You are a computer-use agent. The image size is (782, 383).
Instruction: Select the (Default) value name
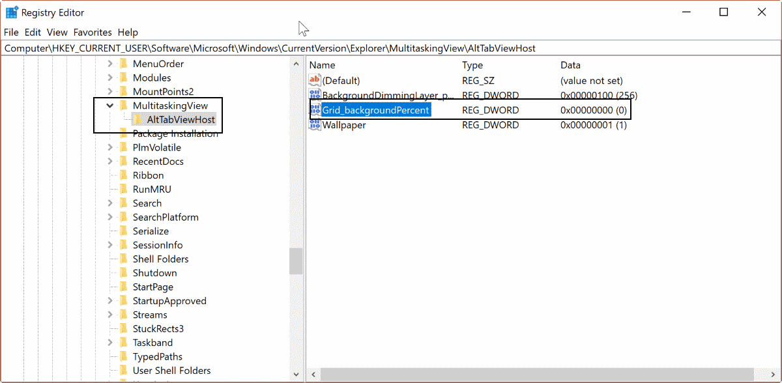341,81
